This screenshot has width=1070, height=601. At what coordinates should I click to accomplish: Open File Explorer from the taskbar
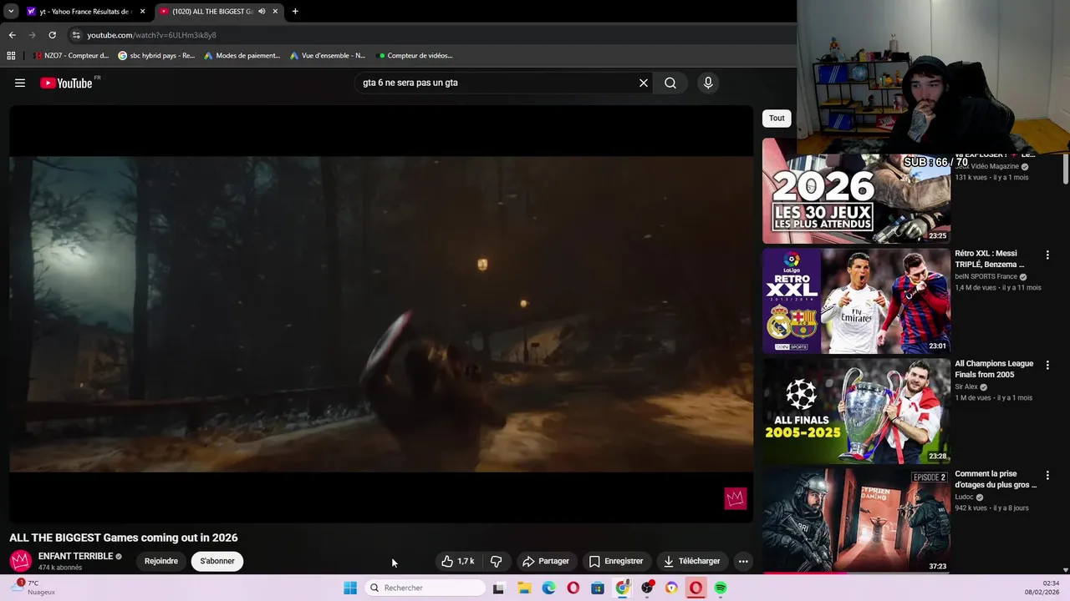click(524, 588)
